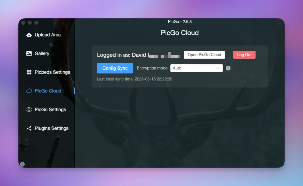Close the PicGo window
Screen dimensions: 303x186
23,23
